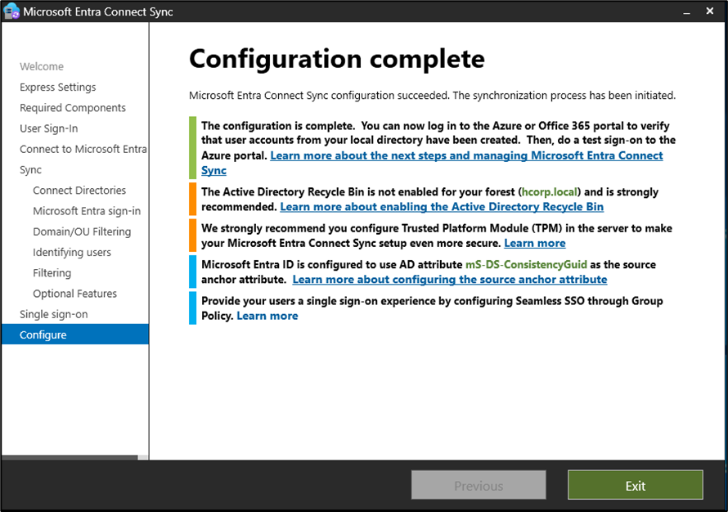Open Connect to Microsoft Entra step
Image resolution: width=728 pixels, height=512 pixels.
pyautogui.click(x=83, y=149)
